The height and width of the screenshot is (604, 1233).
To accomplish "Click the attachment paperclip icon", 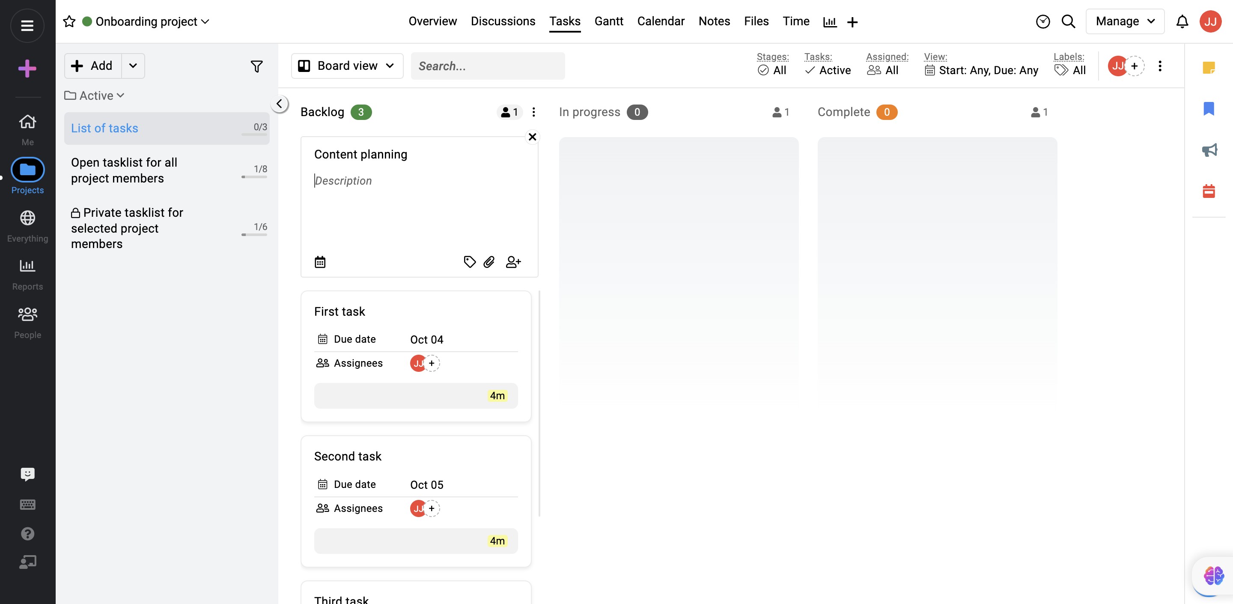I will (x=488, y=262).
